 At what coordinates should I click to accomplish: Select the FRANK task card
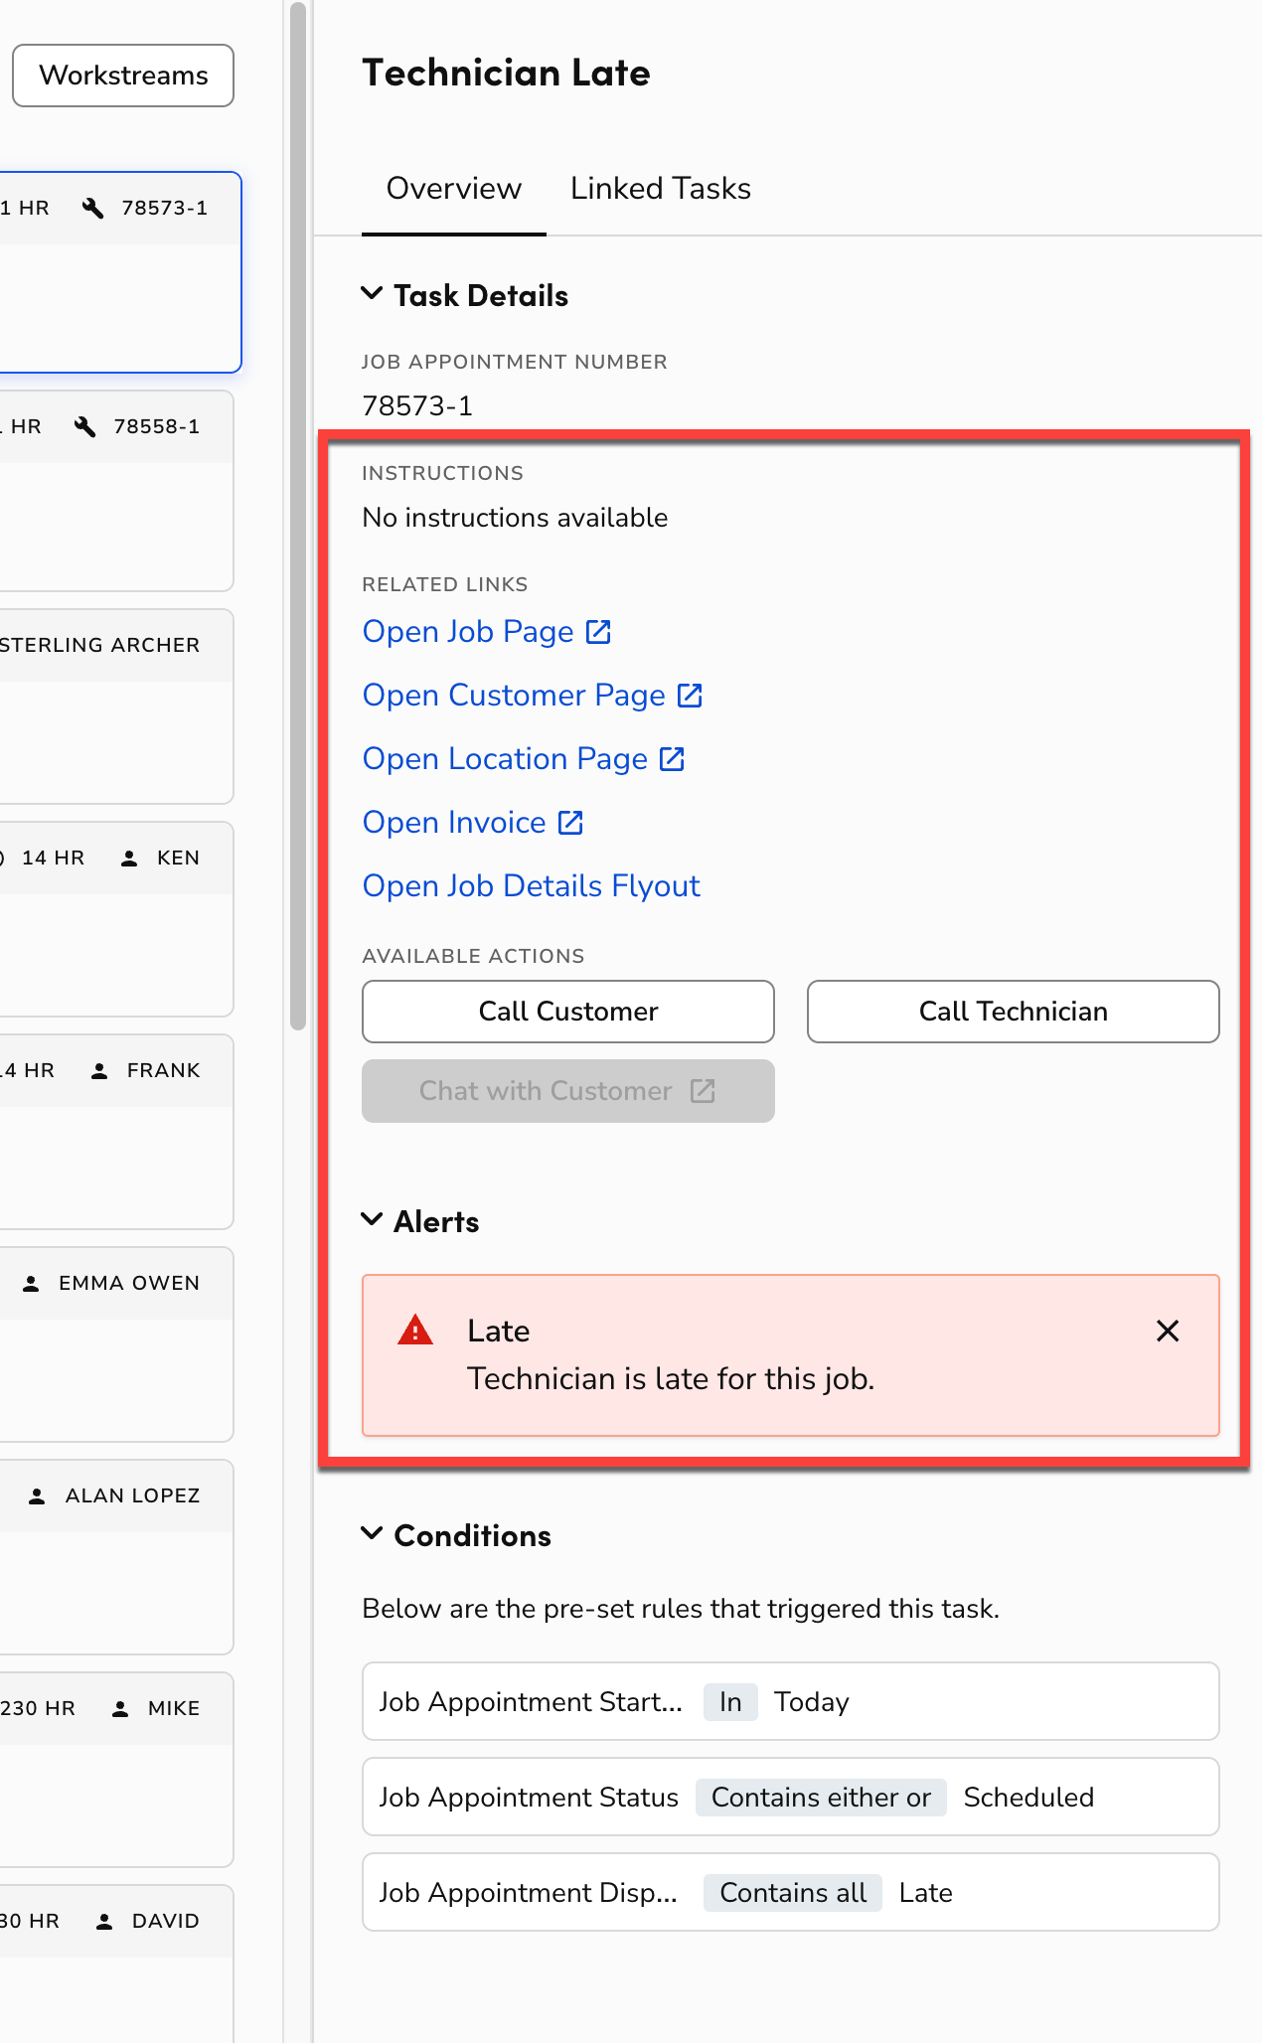point(115,1132)
